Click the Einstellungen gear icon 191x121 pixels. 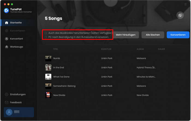pos(7,94)
